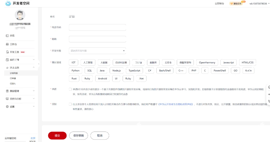Toggle the 大数据 skill tag
Image resolution: width=270 pixels, height=142 pixels.
click(104, 62)
